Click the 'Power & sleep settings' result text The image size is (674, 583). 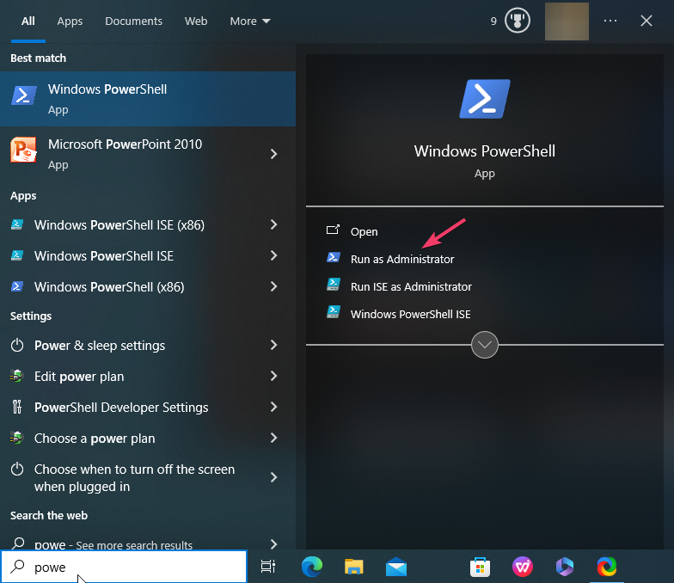point(100,346)
